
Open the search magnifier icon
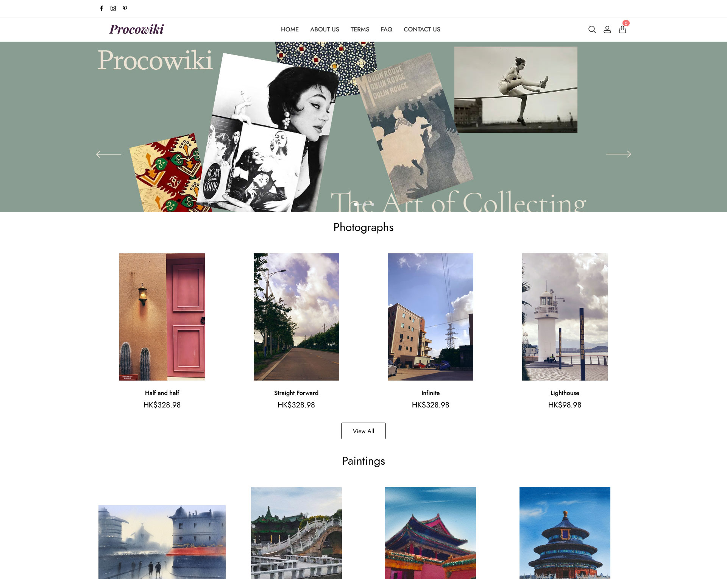[x=592, y=30]
